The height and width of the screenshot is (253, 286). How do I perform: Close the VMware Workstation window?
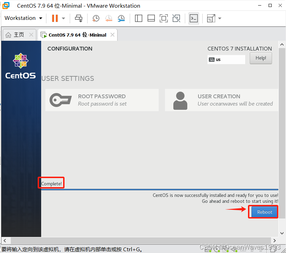pos(280,6)
